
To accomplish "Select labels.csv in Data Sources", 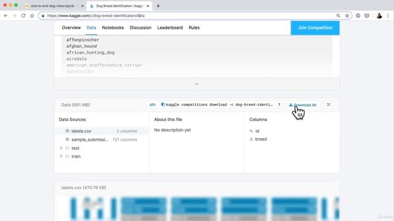I will point(102,131).
